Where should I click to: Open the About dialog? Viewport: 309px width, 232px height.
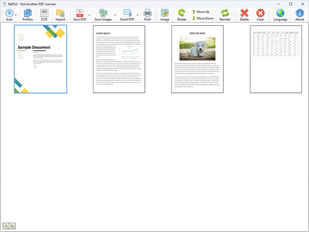[x=300, y=15]
